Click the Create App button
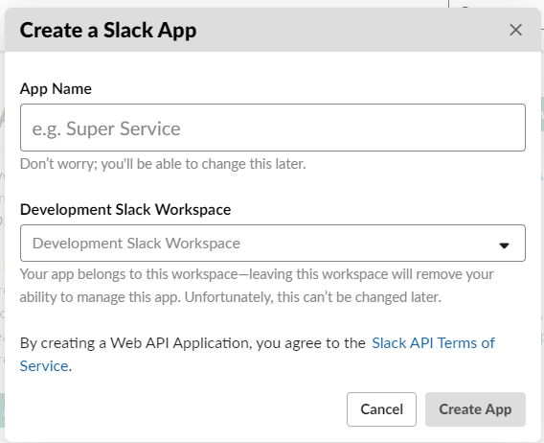 click(475, 409)
